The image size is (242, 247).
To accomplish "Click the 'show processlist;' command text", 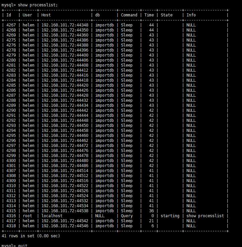I will [38, 5].
